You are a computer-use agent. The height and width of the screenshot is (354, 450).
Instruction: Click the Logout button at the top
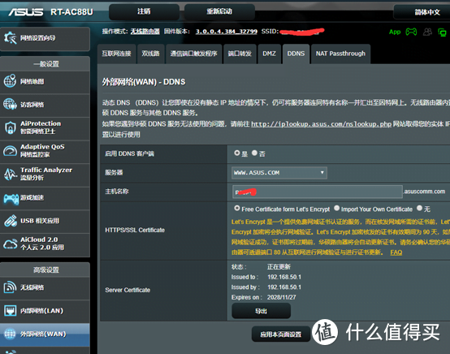(x=144, y=11)
